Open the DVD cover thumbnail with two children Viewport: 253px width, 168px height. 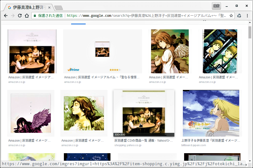(x=220, y=51)
